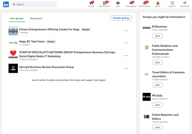192x134 pixels.
Task: Click the Advertise icon
Action: point(184,3)
